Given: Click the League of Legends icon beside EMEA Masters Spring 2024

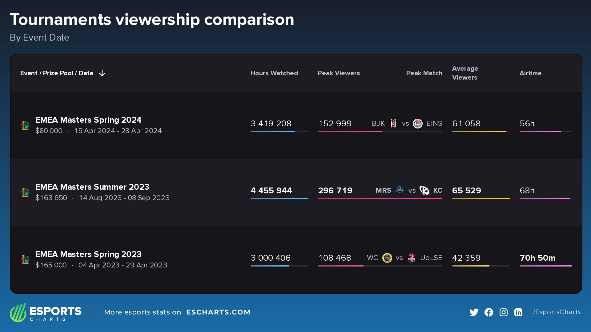Looking at the screenshot, I should (25, 125).
